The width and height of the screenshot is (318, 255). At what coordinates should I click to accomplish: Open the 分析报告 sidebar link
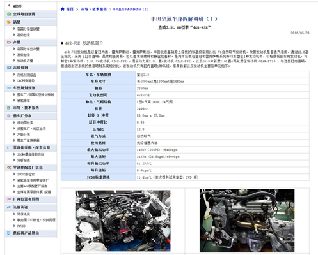click(24, 161)
